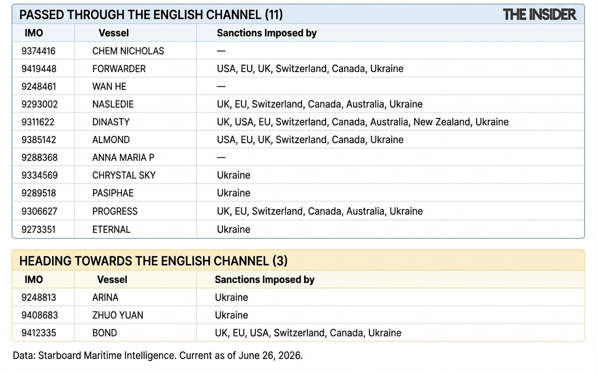The width and height of the screenshot is (597, 372).
Task: Select CHRYSTAL SKY vessel name
Action: [x=124, y=176]
